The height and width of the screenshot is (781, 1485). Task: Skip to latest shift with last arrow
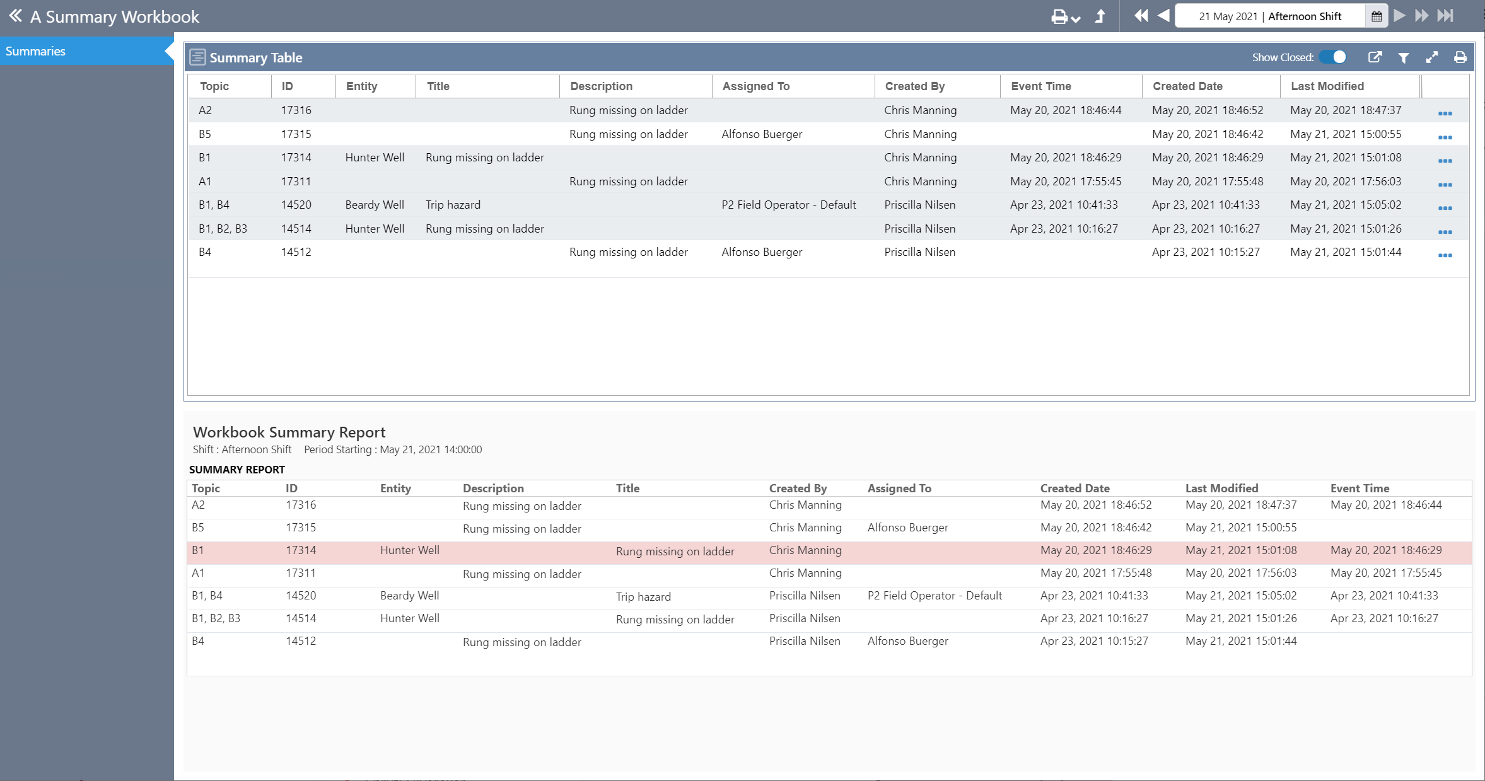(1446, 16)
